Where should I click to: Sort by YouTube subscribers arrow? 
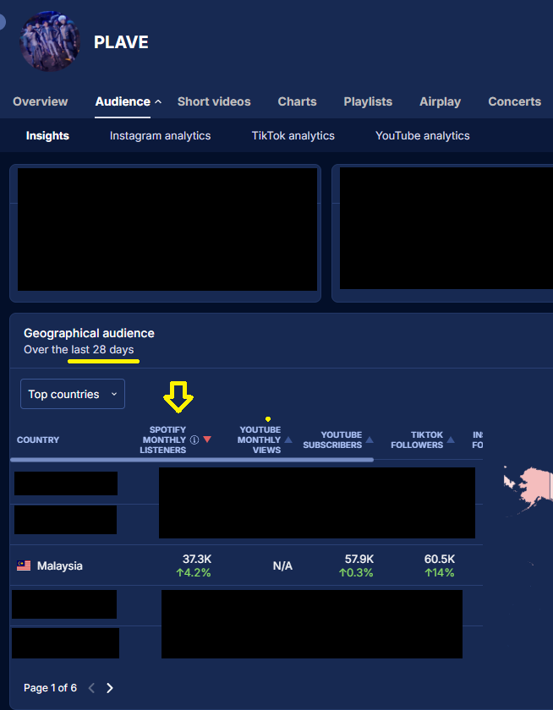(370, 440)
